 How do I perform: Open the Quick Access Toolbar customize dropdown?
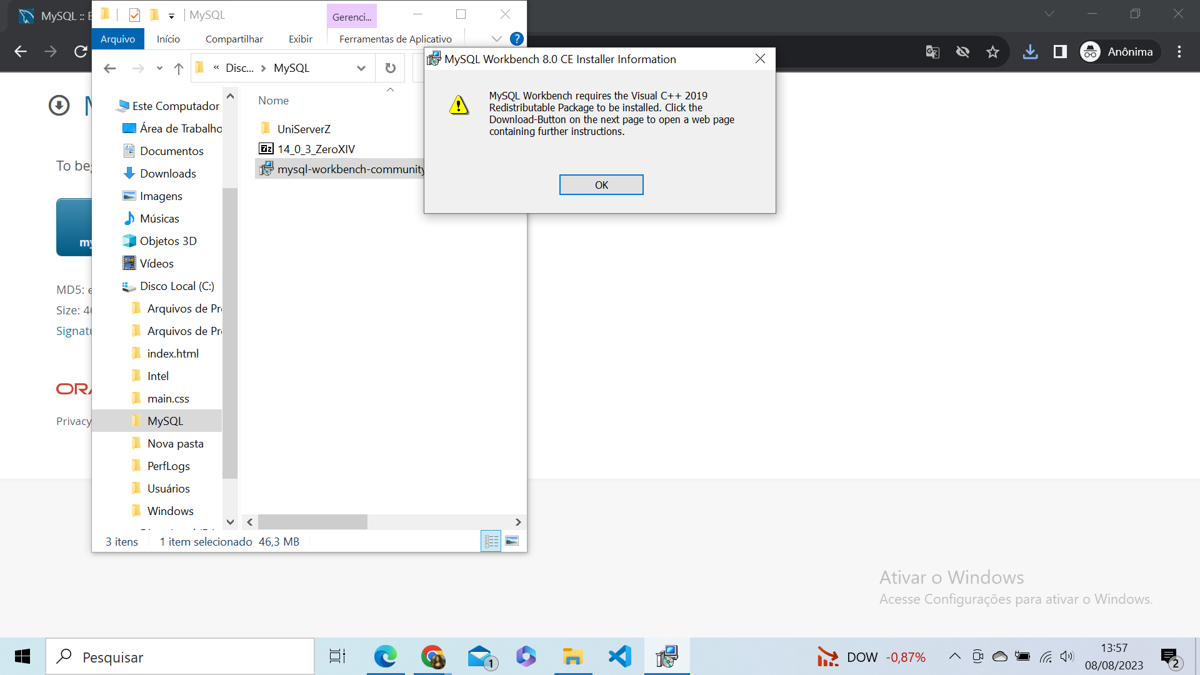point(171,16)
